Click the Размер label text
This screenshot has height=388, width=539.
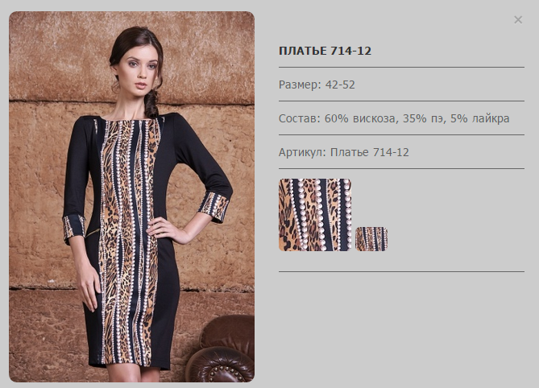[300, 85]
